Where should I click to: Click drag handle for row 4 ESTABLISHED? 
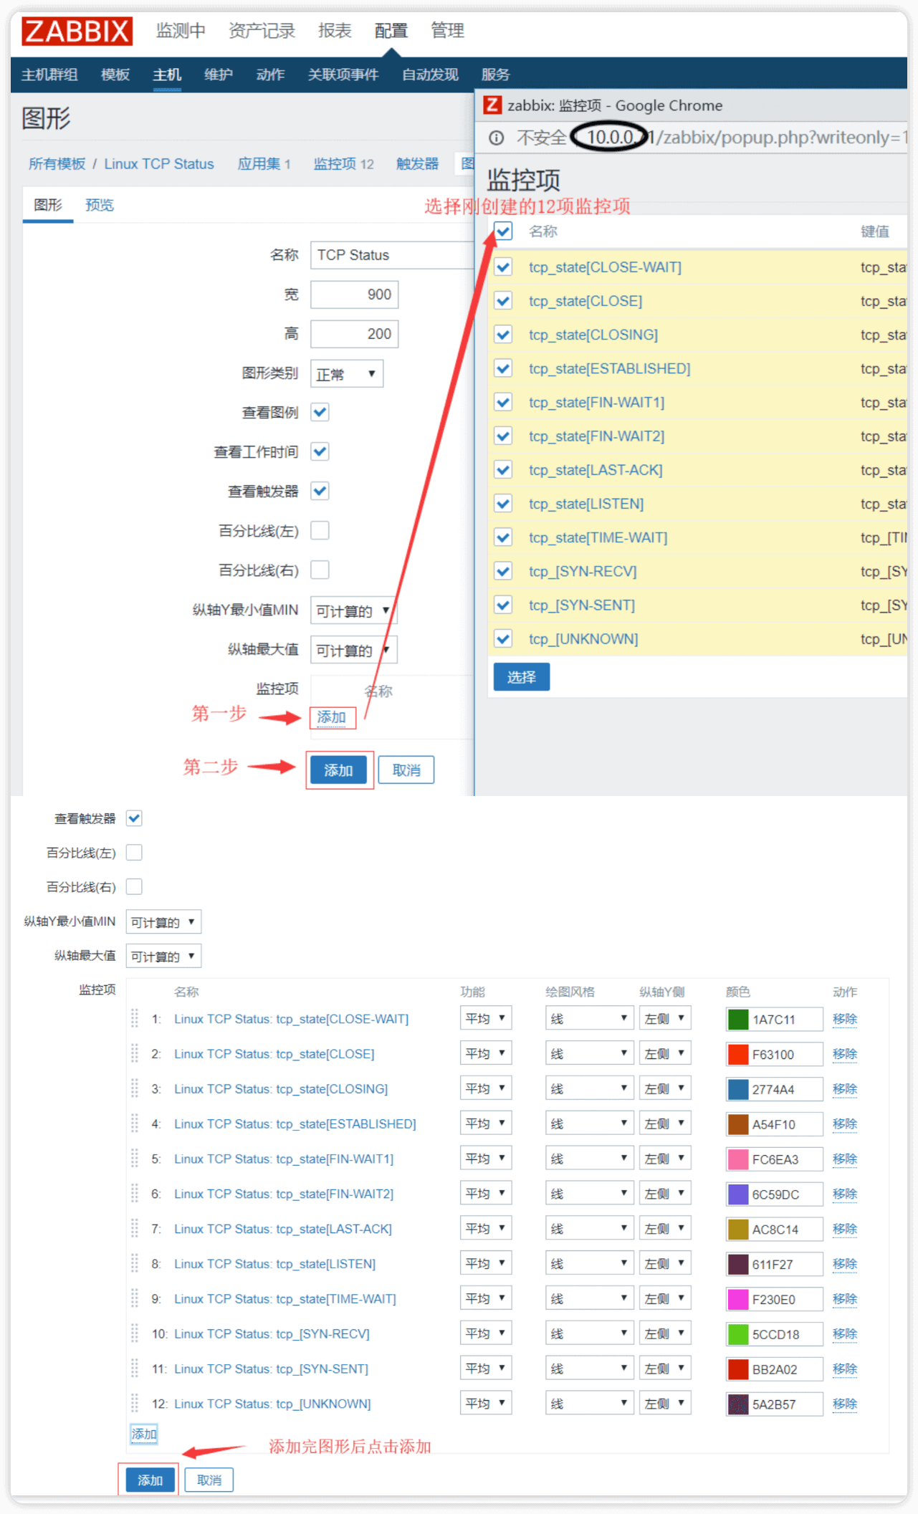click(135, 1123)
